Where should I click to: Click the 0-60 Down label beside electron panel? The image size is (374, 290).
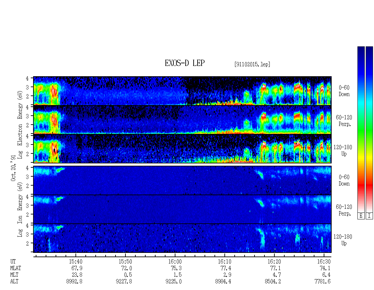click(x=344, y=91)
